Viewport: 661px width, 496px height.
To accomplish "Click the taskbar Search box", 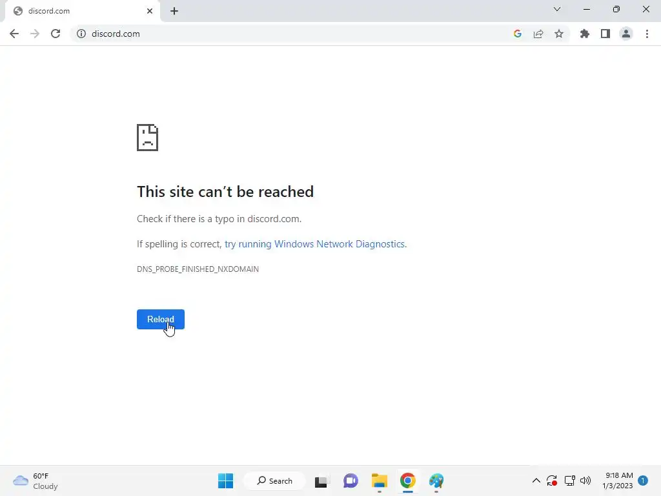I will 274,480.
